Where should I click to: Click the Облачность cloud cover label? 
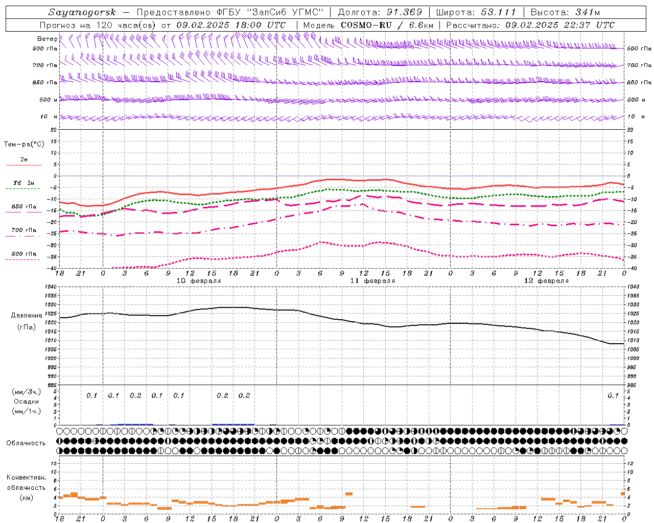26,443
